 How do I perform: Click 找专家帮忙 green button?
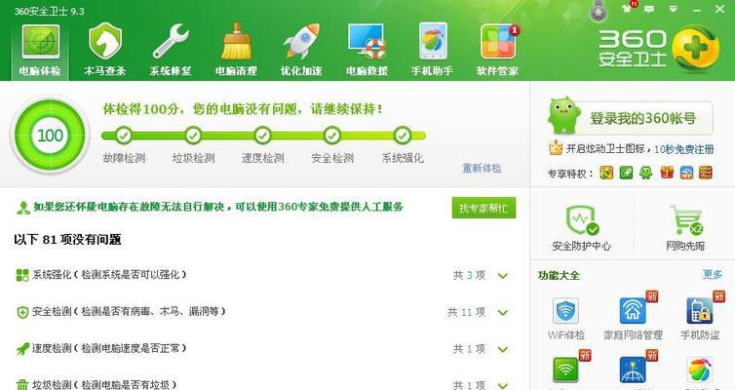coord(484,208)
